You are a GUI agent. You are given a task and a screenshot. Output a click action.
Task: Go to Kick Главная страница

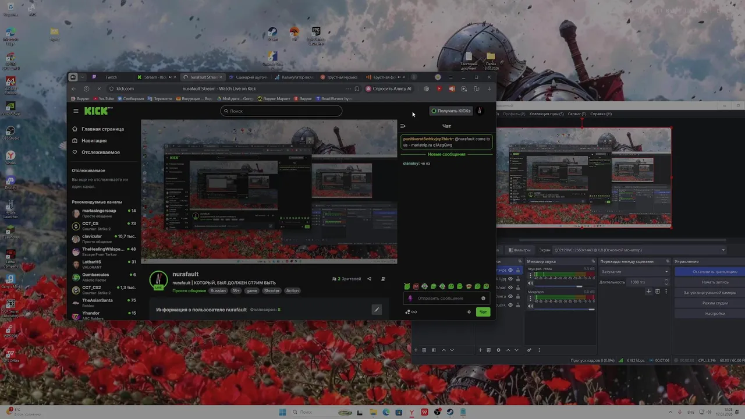click(98, 129)
